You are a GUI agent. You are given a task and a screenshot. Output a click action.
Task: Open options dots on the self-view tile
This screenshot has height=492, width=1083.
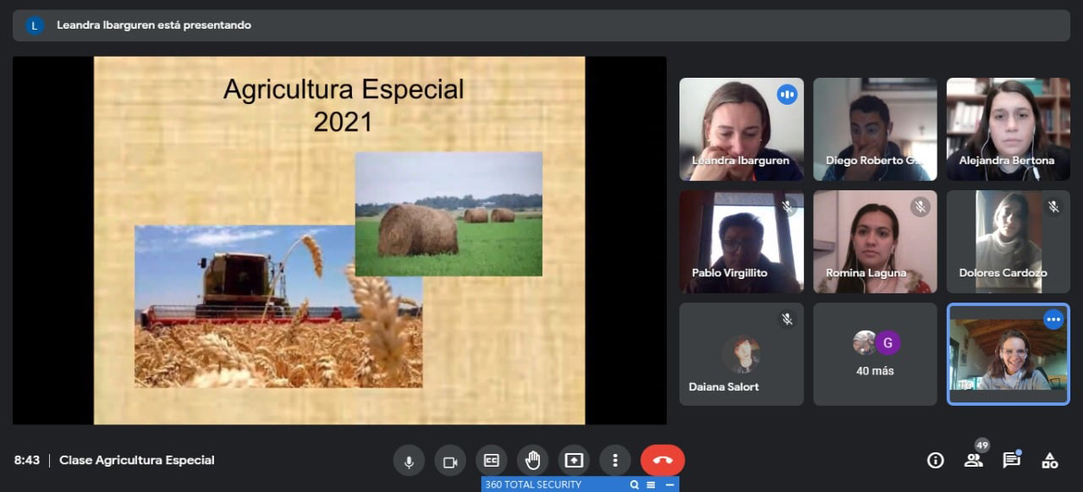coord(1053,319)
